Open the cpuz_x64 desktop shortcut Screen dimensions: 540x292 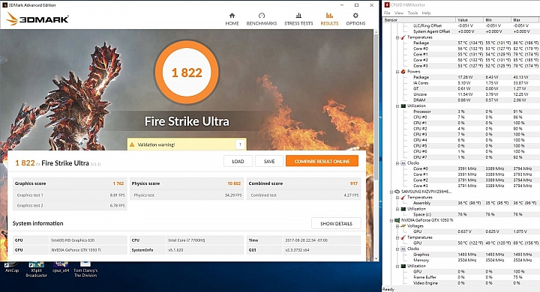pos(61,267)
